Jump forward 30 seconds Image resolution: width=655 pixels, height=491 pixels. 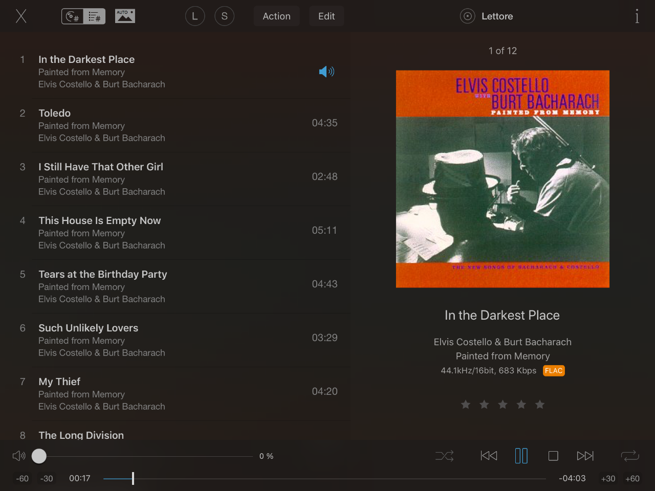point(608,479)
